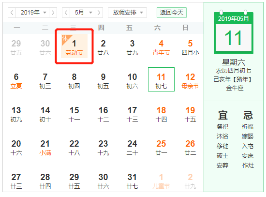266x197 pixels.
Task: Select May 9 初五 date
Action: pos(103,81)
